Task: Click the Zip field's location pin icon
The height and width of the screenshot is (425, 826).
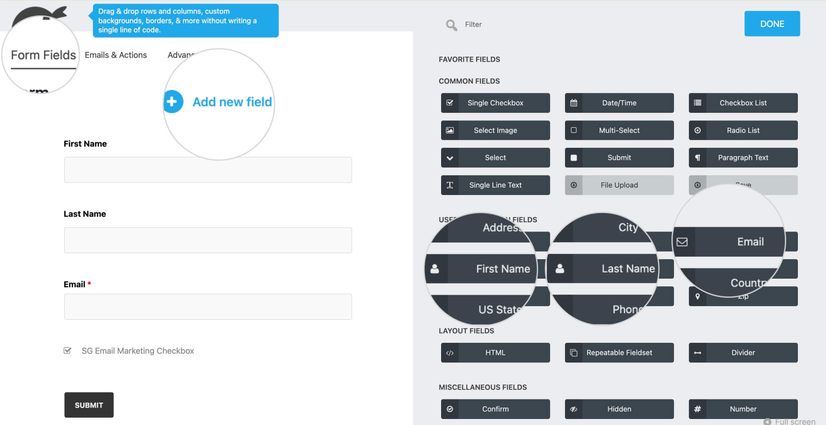Action: point(698,296)
